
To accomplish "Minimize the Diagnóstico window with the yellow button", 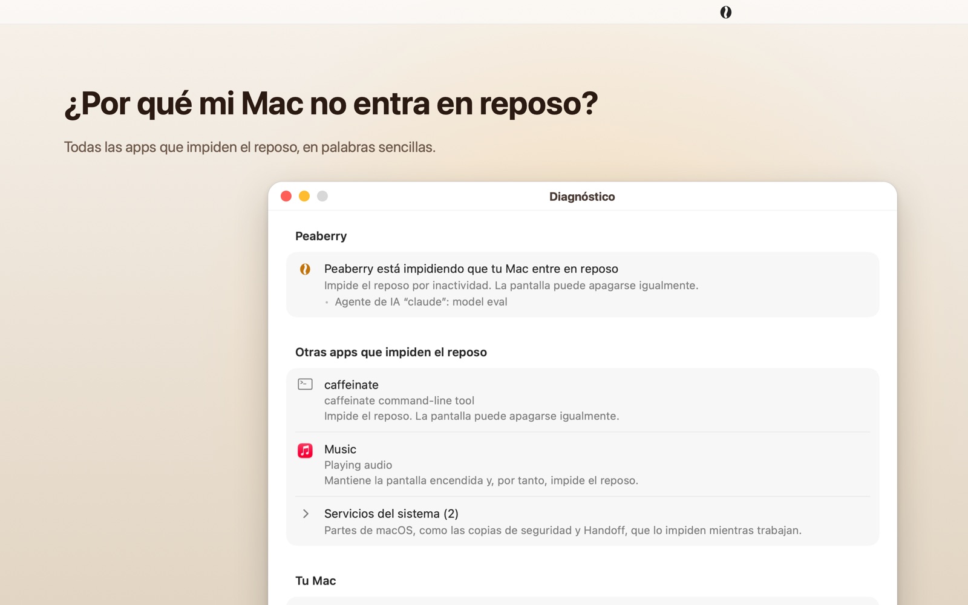I will (x=304, y=196).
